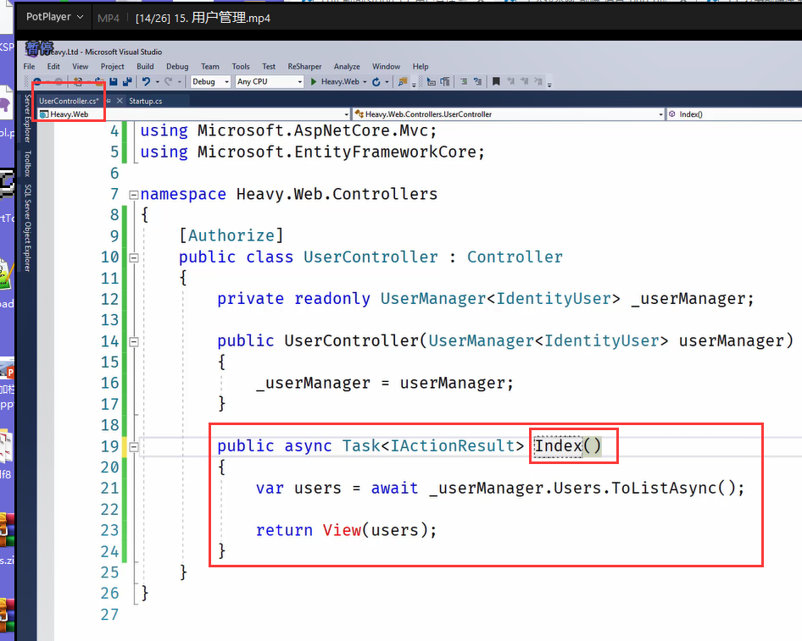802x641 pixels.
Task: Open the Index() member navigation dropdown
Action: pyautogui.click(x=734, y=114)
